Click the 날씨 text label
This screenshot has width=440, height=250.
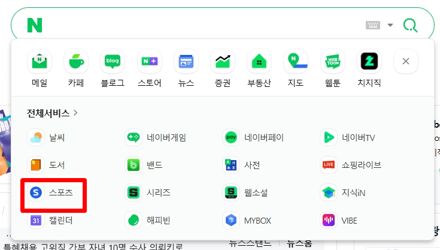click(x=57, y=137)
